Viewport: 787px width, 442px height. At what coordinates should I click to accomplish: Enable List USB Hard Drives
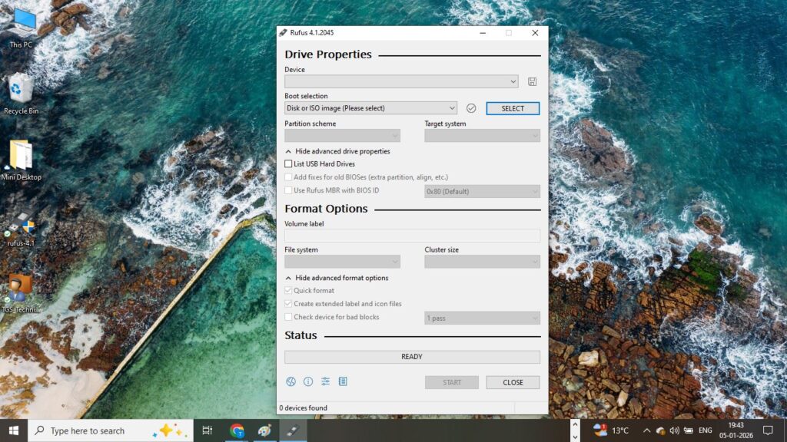tap(288, 164)
